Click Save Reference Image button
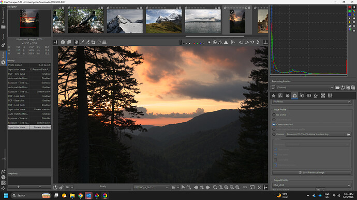Viewport: 357px width, 200px height. pyautogui.click(x=311, y=173)
